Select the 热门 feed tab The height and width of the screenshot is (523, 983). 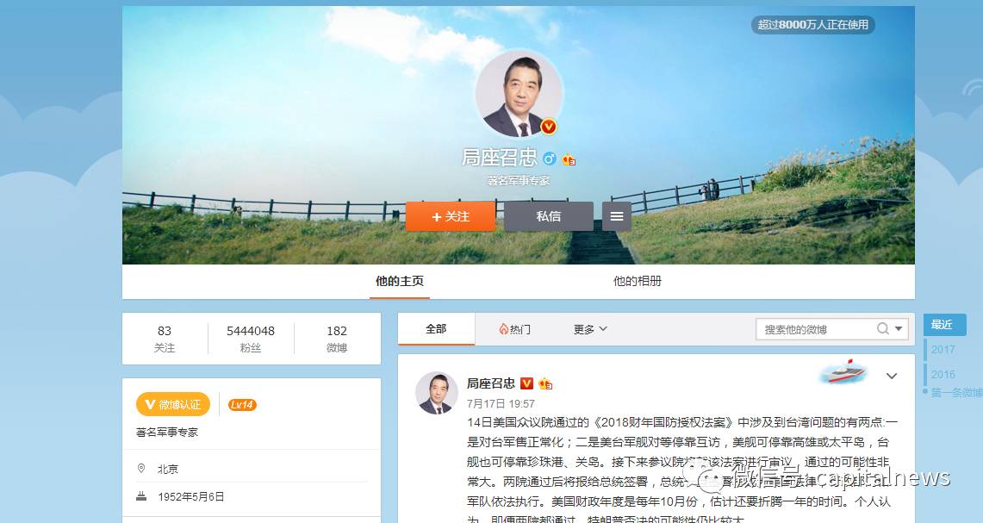coord(514,329)
